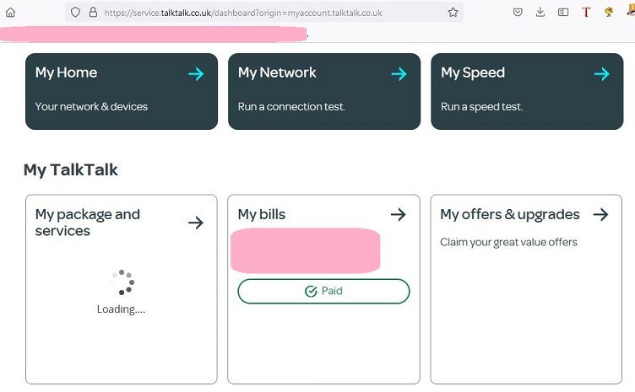Viewport: 635px width, 392px height.
Task: Click the browser Home icon
Action: (x=10, y=13)
